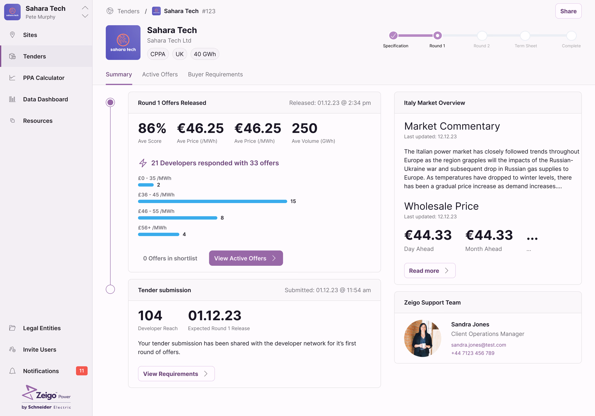Click the Tenders breadcrumb link
Screen dimensions: 595x416
tap(128, 11)
